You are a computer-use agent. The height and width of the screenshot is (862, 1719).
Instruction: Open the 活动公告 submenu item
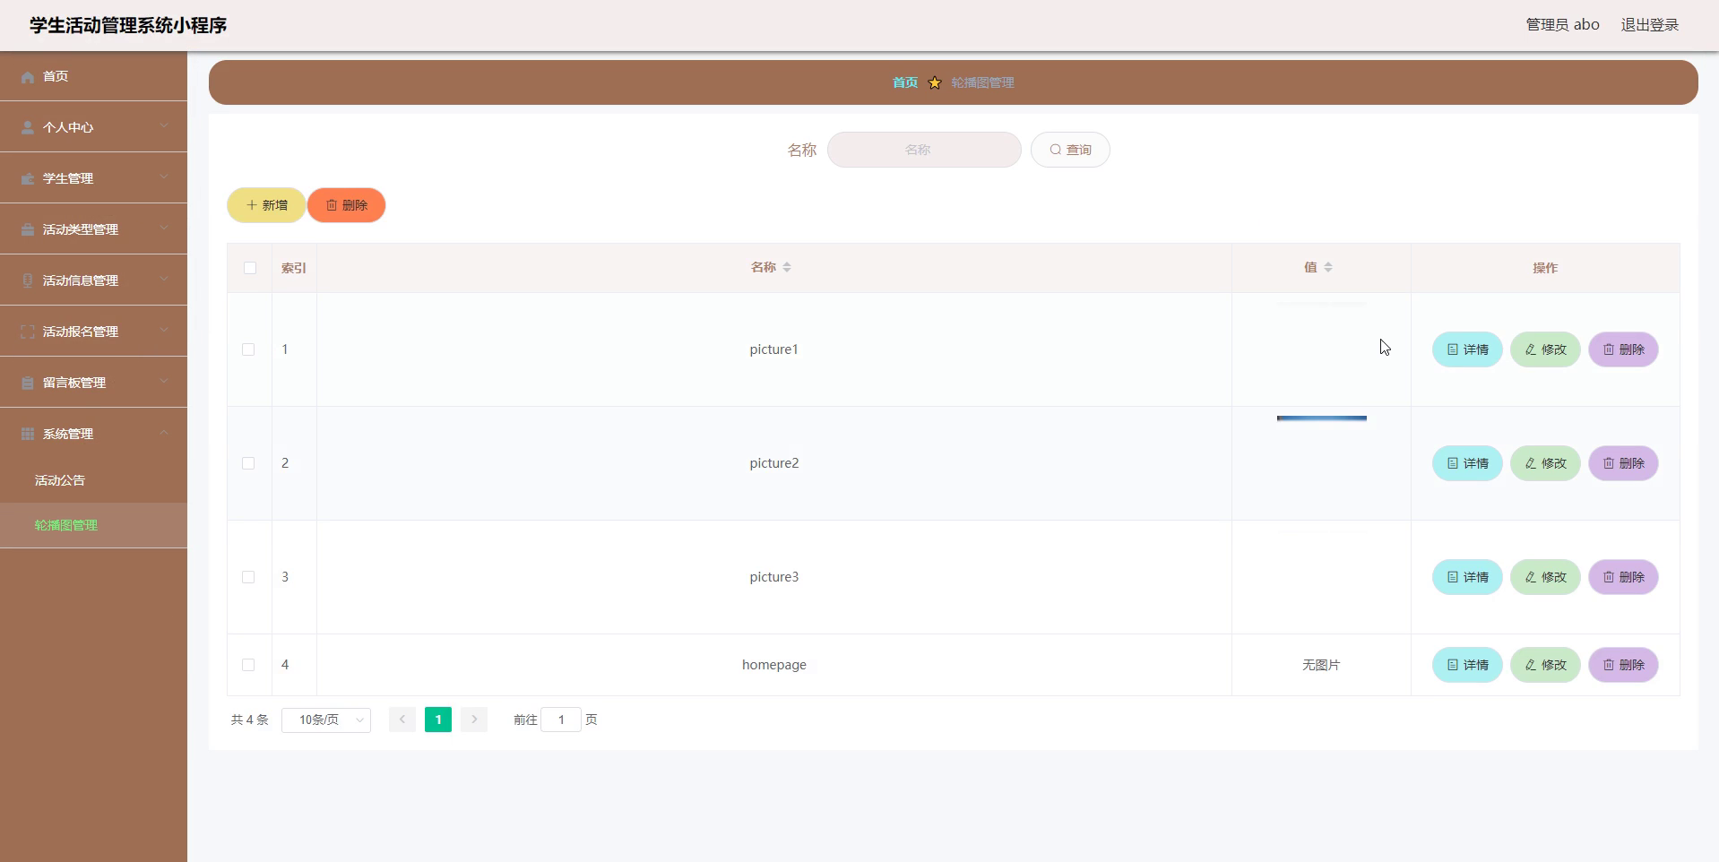(93, 480)
